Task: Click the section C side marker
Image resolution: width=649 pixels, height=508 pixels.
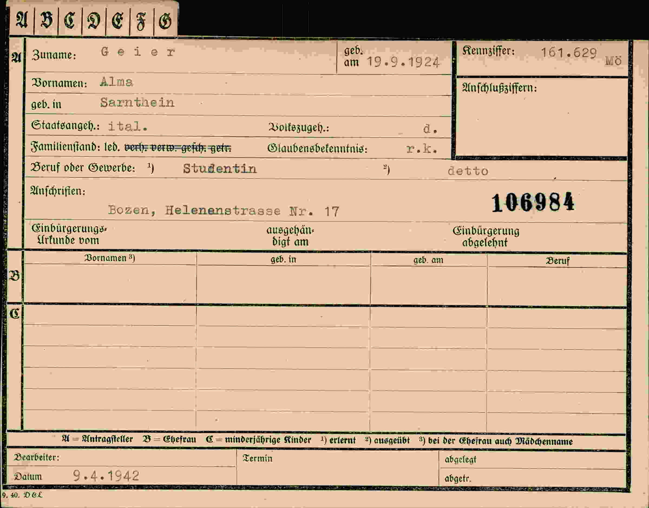Action: point(15,314)
